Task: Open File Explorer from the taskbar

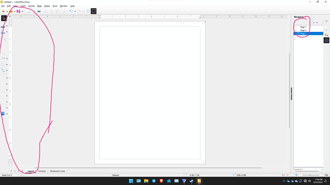Action: coord(146,181)
